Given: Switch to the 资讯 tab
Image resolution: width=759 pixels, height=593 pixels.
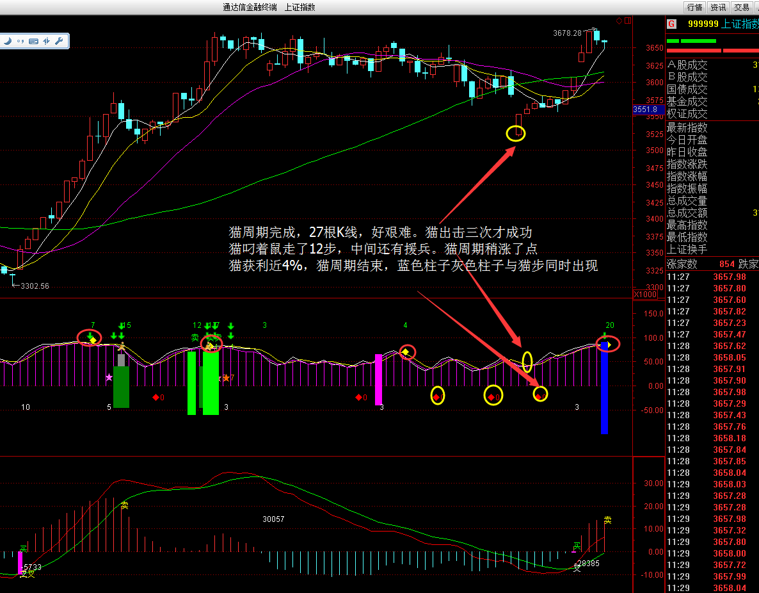Looking at the screenshot, I should 718,7.
